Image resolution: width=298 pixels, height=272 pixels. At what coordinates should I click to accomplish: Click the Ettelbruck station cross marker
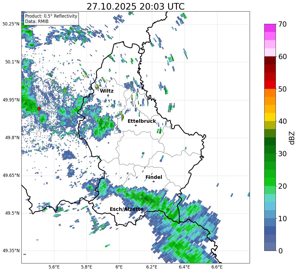coord(136,125)
